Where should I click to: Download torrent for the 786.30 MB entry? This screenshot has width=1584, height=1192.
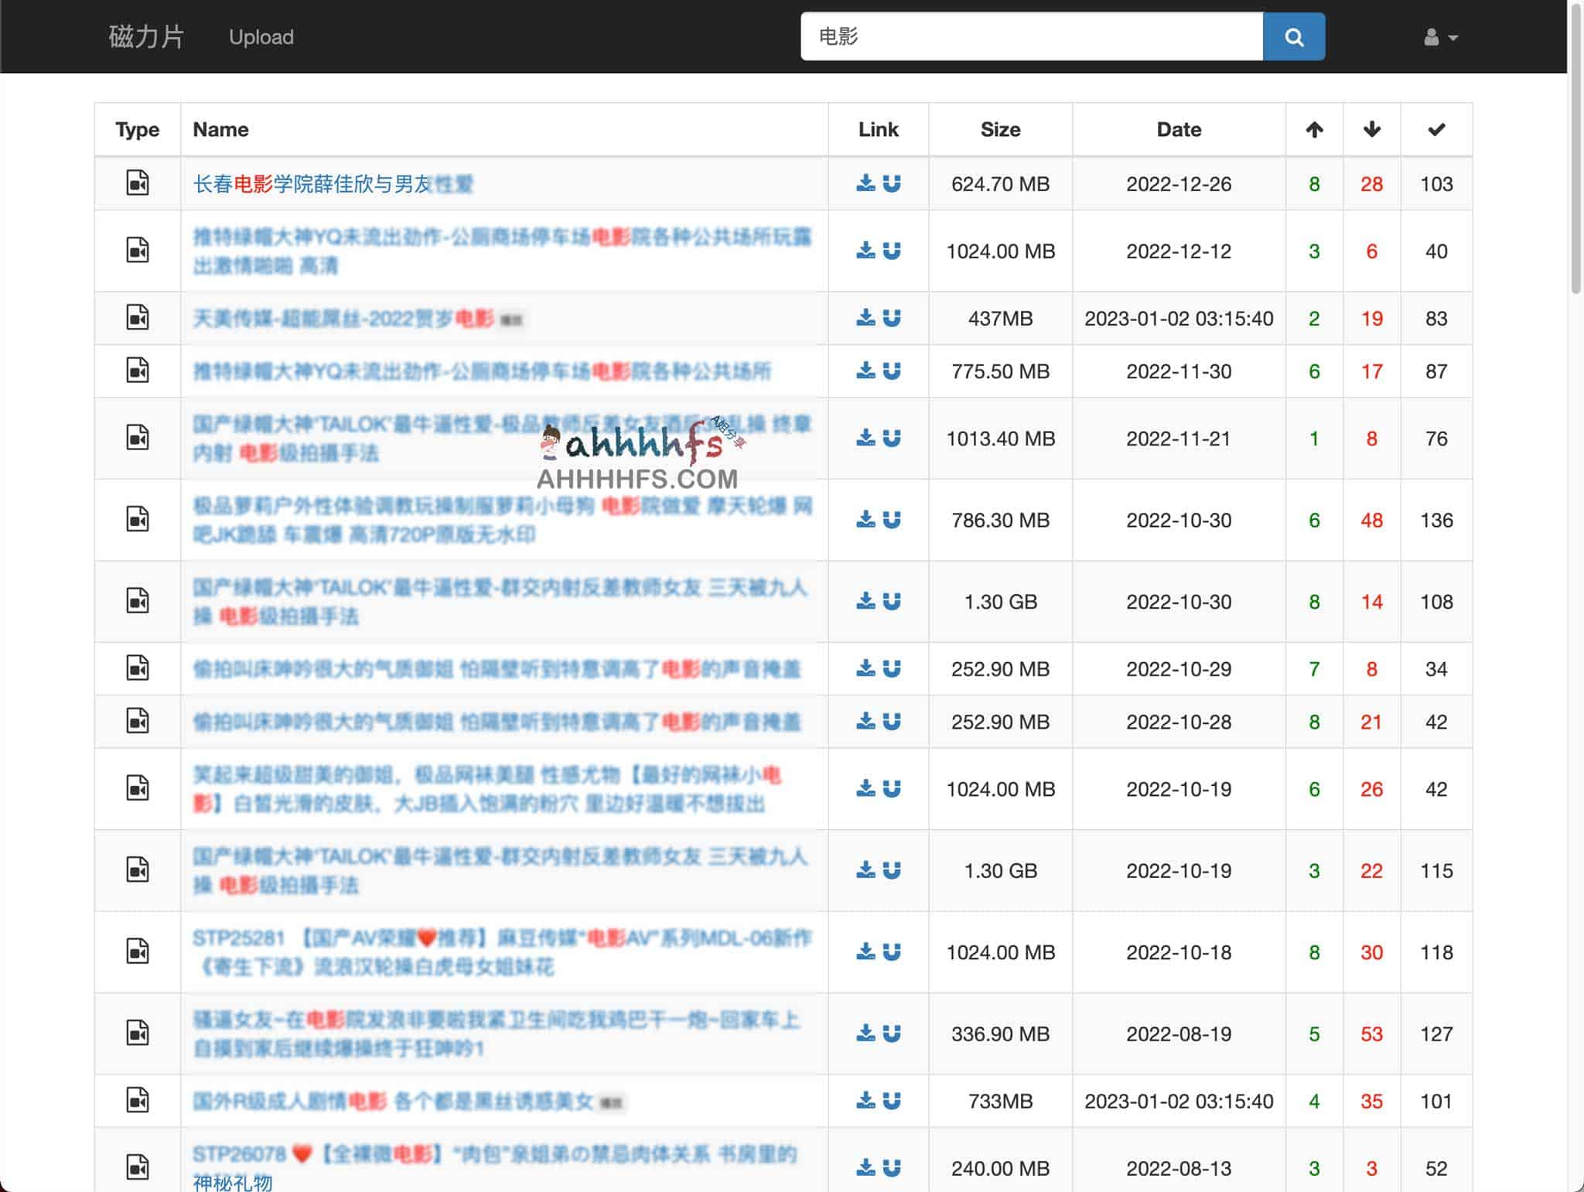[x=865, y=520]
